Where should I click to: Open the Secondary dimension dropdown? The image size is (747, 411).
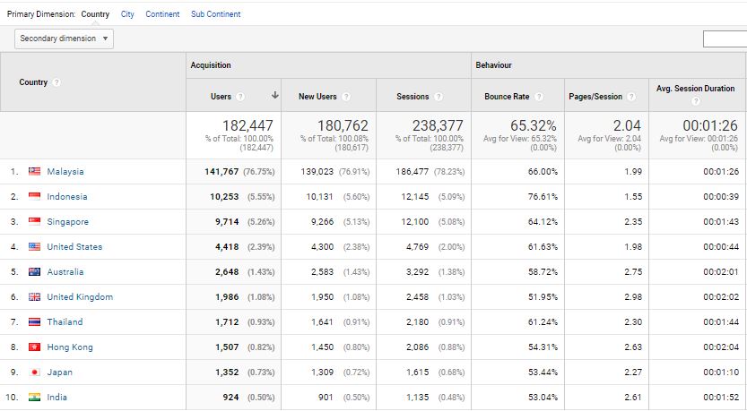tap(64, 39)
